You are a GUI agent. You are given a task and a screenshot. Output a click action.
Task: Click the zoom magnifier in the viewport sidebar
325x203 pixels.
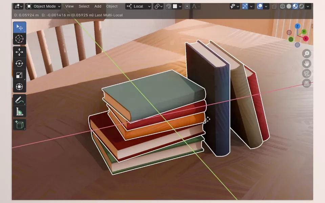306,53
